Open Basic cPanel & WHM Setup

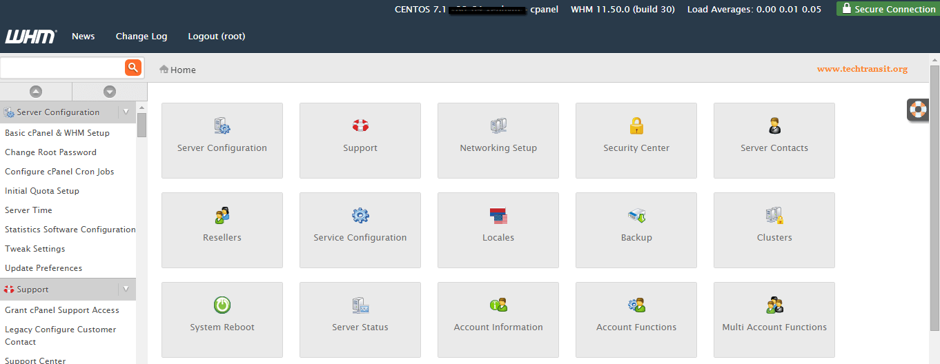click(x=57, y=133)
